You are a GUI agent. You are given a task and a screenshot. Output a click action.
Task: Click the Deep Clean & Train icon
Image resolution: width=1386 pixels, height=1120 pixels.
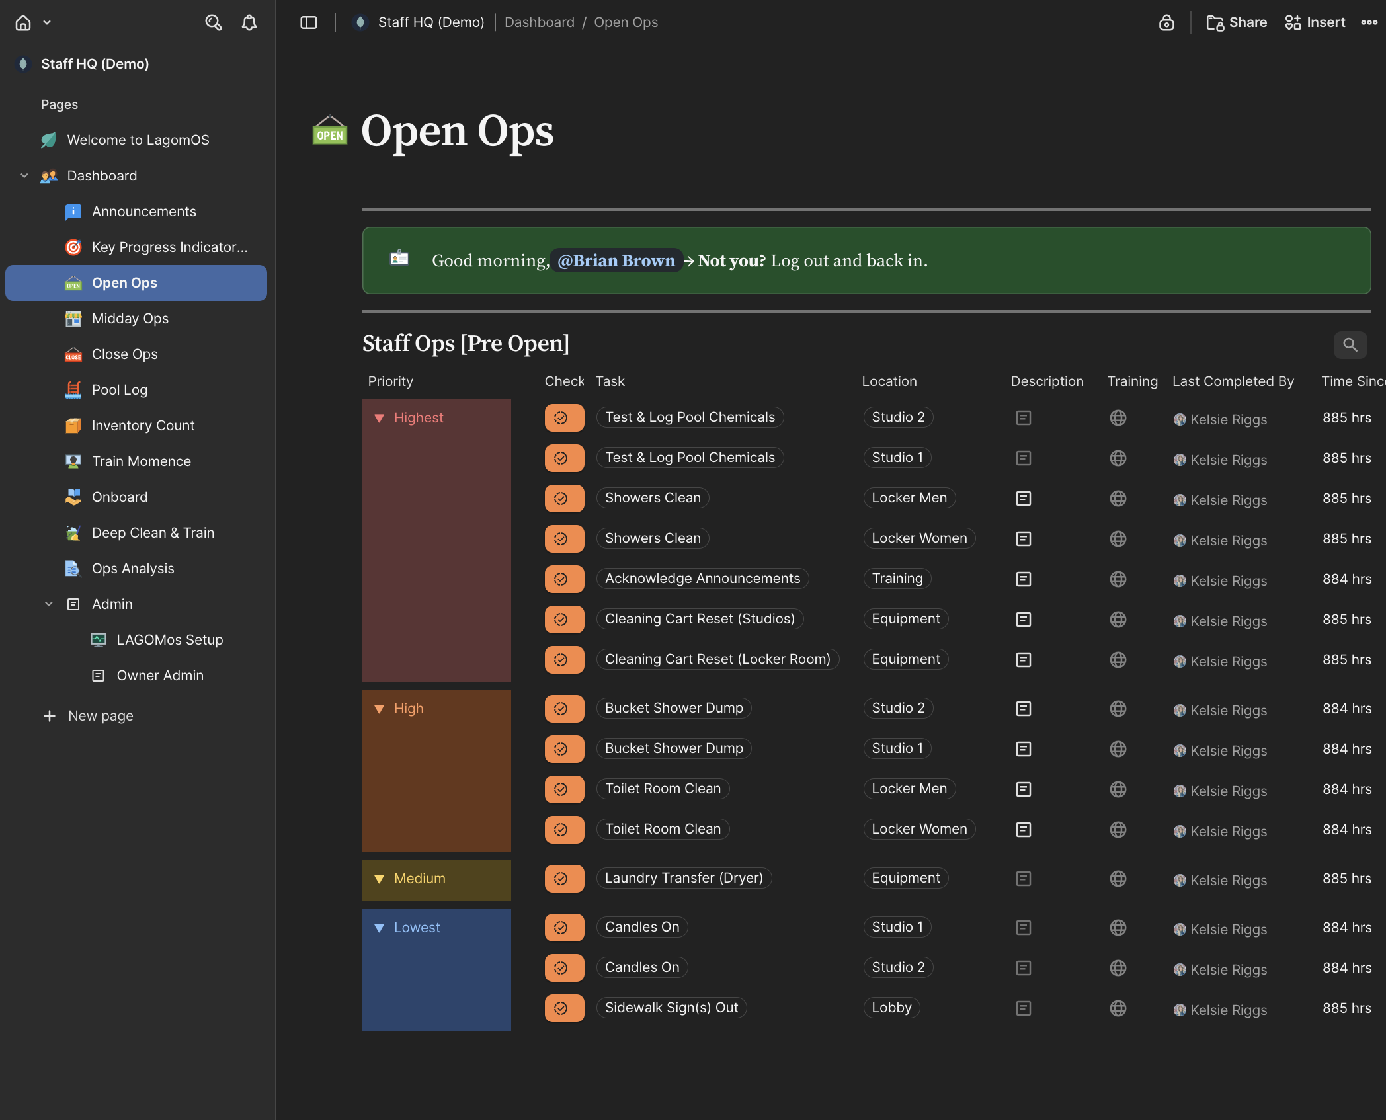coord(73,533)
